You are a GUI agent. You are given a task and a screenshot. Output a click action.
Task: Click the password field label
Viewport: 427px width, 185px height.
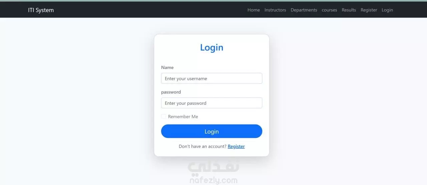pyautogui.click(x=171, y=92)
